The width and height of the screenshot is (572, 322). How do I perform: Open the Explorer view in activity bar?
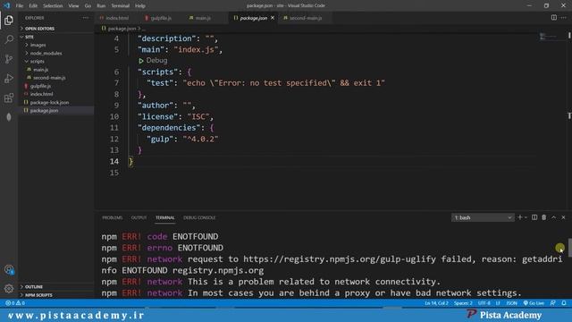pyautogui.click(x=9, y=21)
